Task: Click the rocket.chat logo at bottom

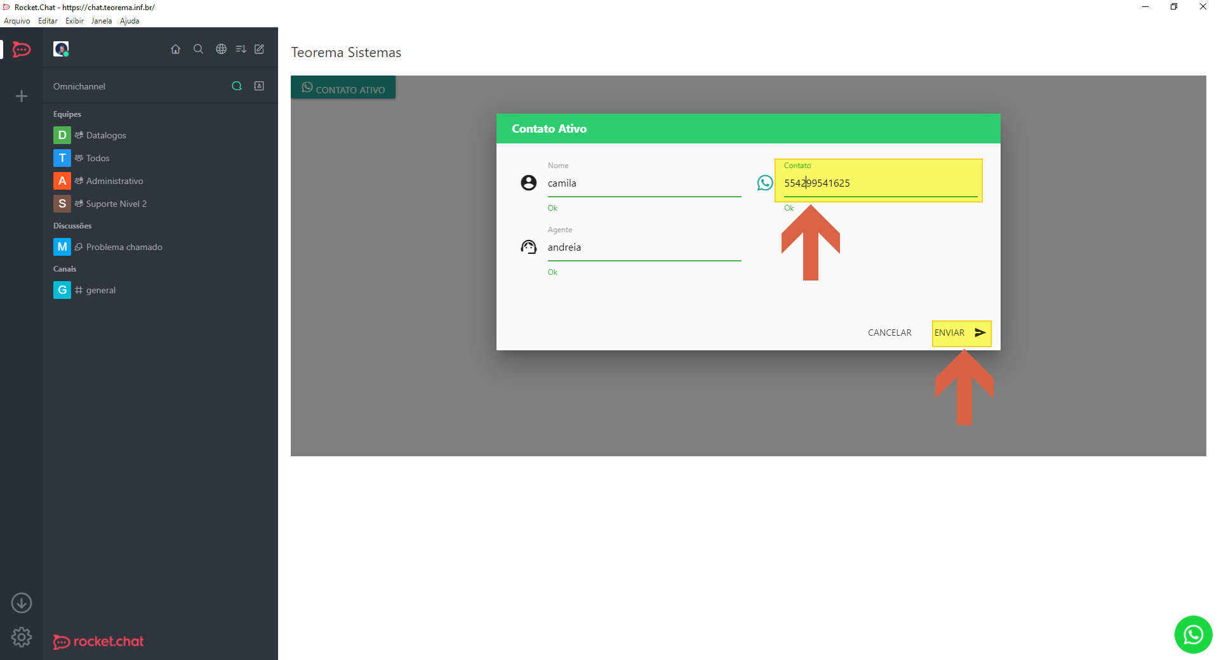Action: point(98,642)
